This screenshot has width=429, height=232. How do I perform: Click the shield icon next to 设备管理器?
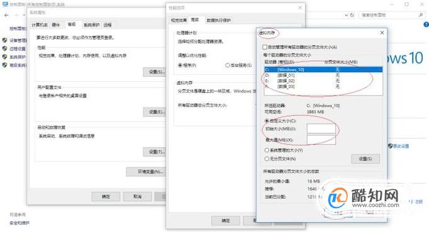4,40
